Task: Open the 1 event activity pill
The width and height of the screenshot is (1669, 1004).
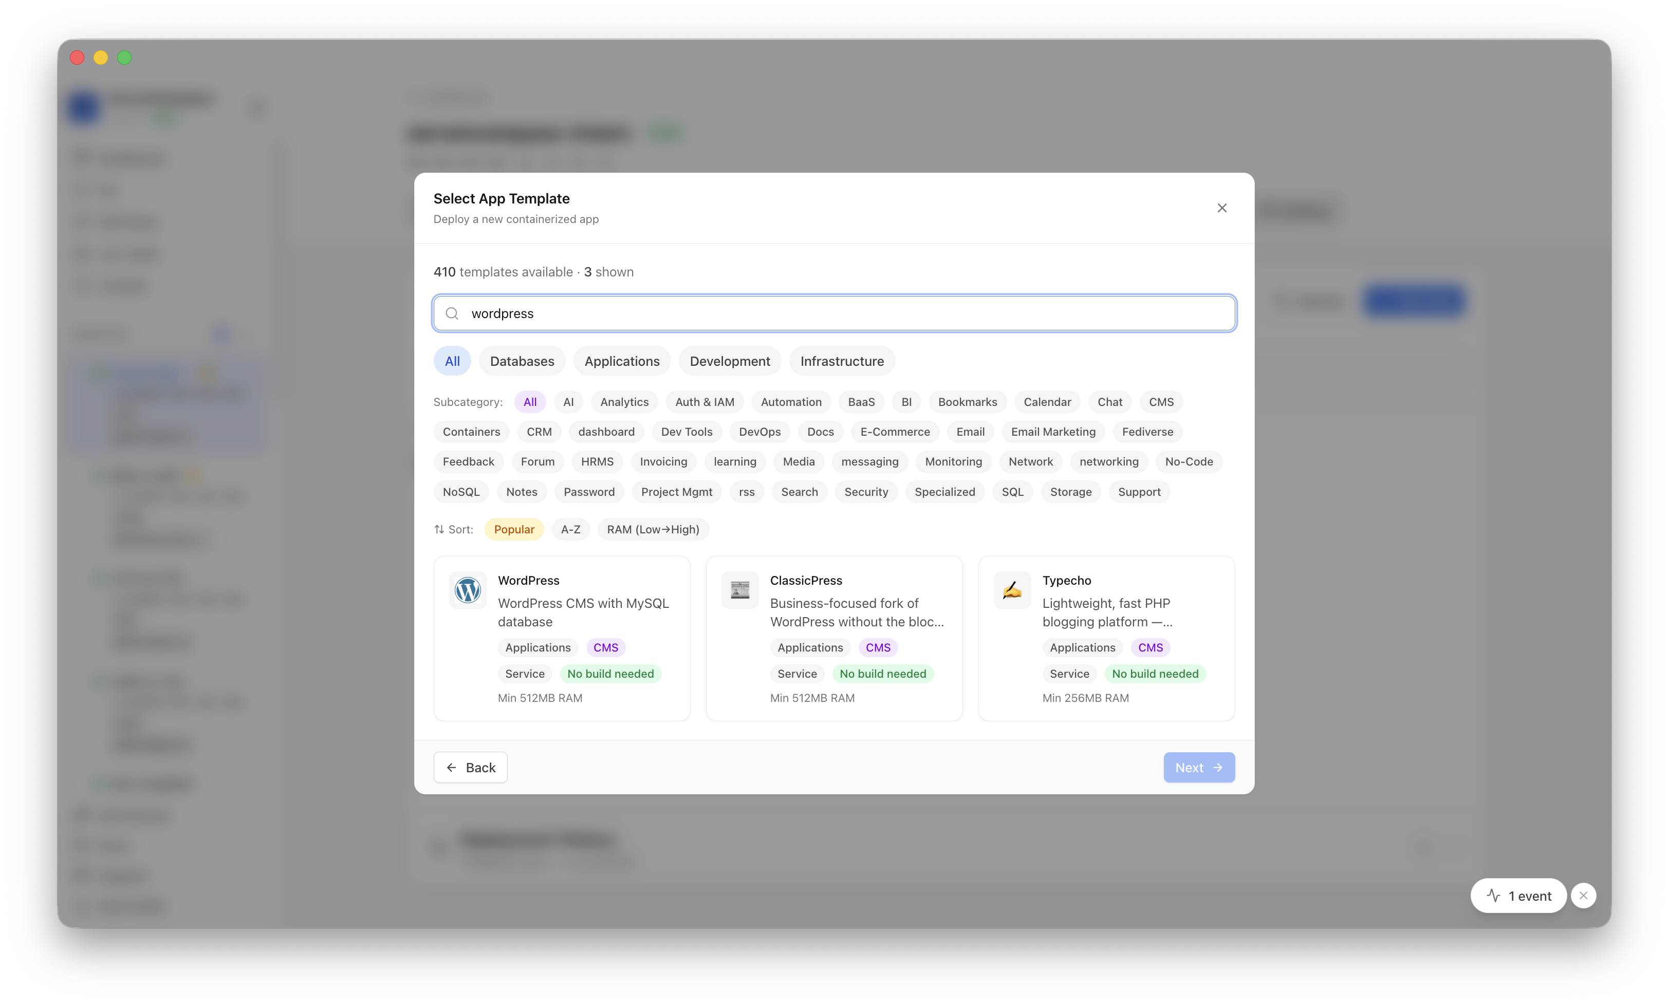Action: point(1518,896)
